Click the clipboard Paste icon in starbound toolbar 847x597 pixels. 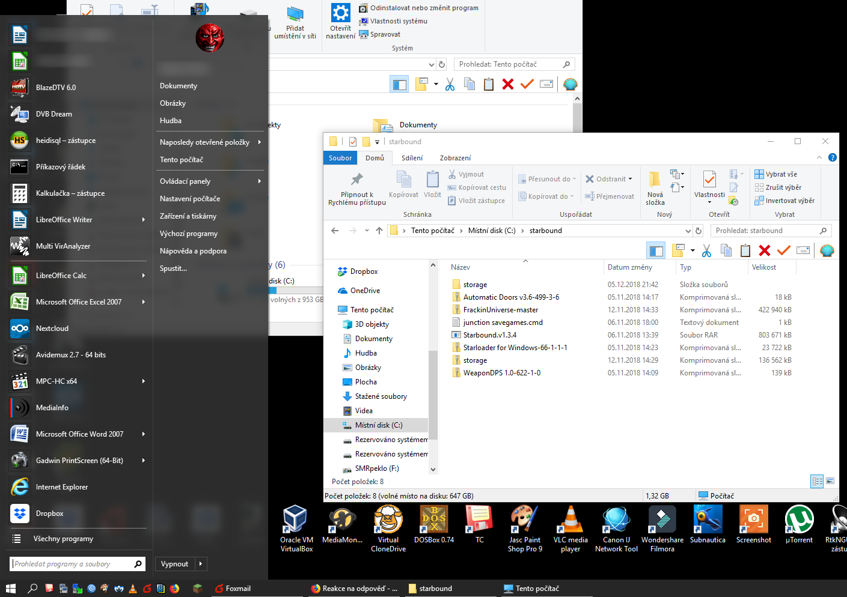tap(745, 250)
